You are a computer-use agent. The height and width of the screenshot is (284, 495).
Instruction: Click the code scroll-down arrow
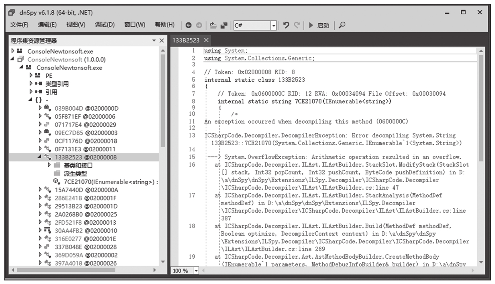click(x=481, y=262)
